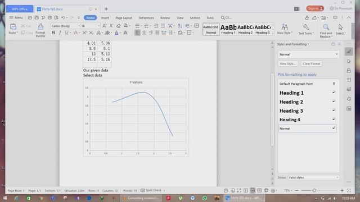Apply Heading 1 from the Styles pane list
Image resolution: width=360 pixels, height=202 pixels.
point(307,93)
